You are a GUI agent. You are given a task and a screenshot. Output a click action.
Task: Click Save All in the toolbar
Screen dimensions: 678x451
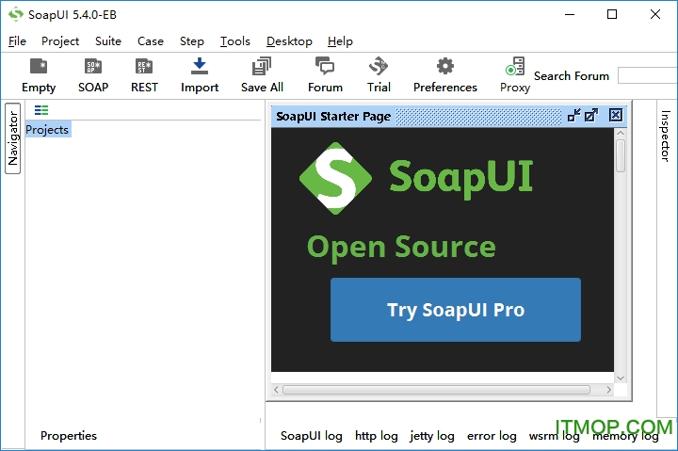[x=262, y=75]
